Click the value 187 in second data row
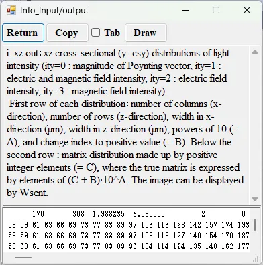Viewport: 263px width, 265px height. coord(244,236)
